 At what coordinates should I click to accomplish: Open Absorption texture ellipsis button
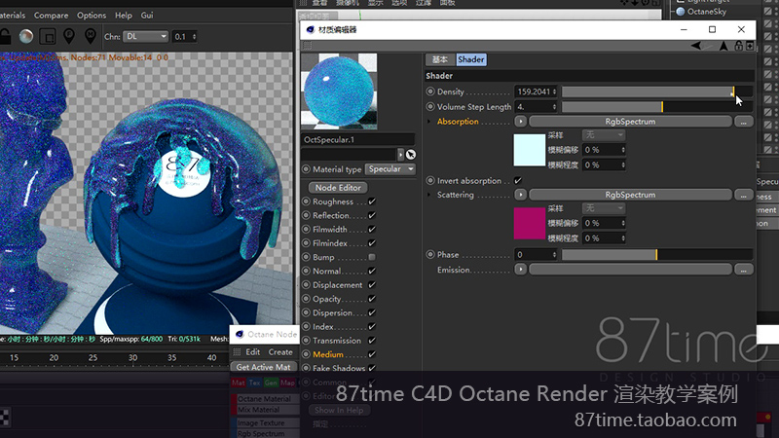[x=743, y=122]
